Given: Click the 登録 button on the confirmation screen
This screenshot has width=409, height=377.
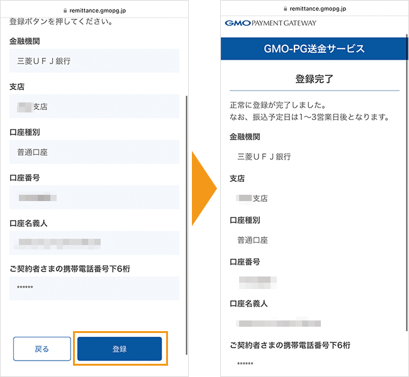Looking at the screenshot, I should tap(120, 349).
